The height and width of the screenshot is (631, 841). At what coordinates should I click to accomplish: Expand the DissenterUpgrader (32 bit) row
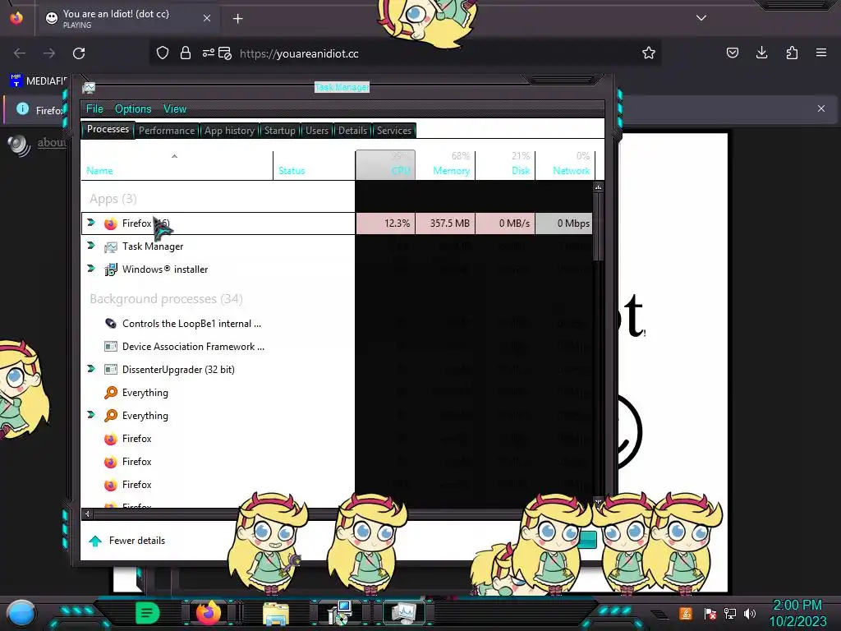91,369
